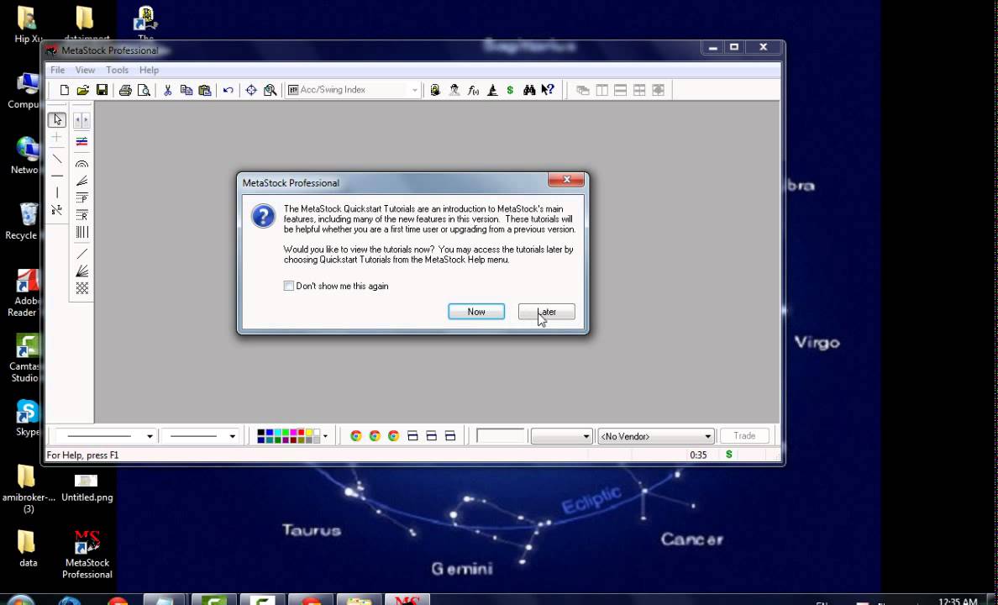Click the What's This help pointer icon
This screenshot has height=605, width=998.
click(x=548, y=91)
